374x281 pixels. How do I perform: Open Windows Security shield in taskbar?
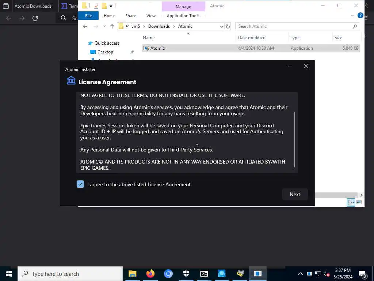coord(186,274)
